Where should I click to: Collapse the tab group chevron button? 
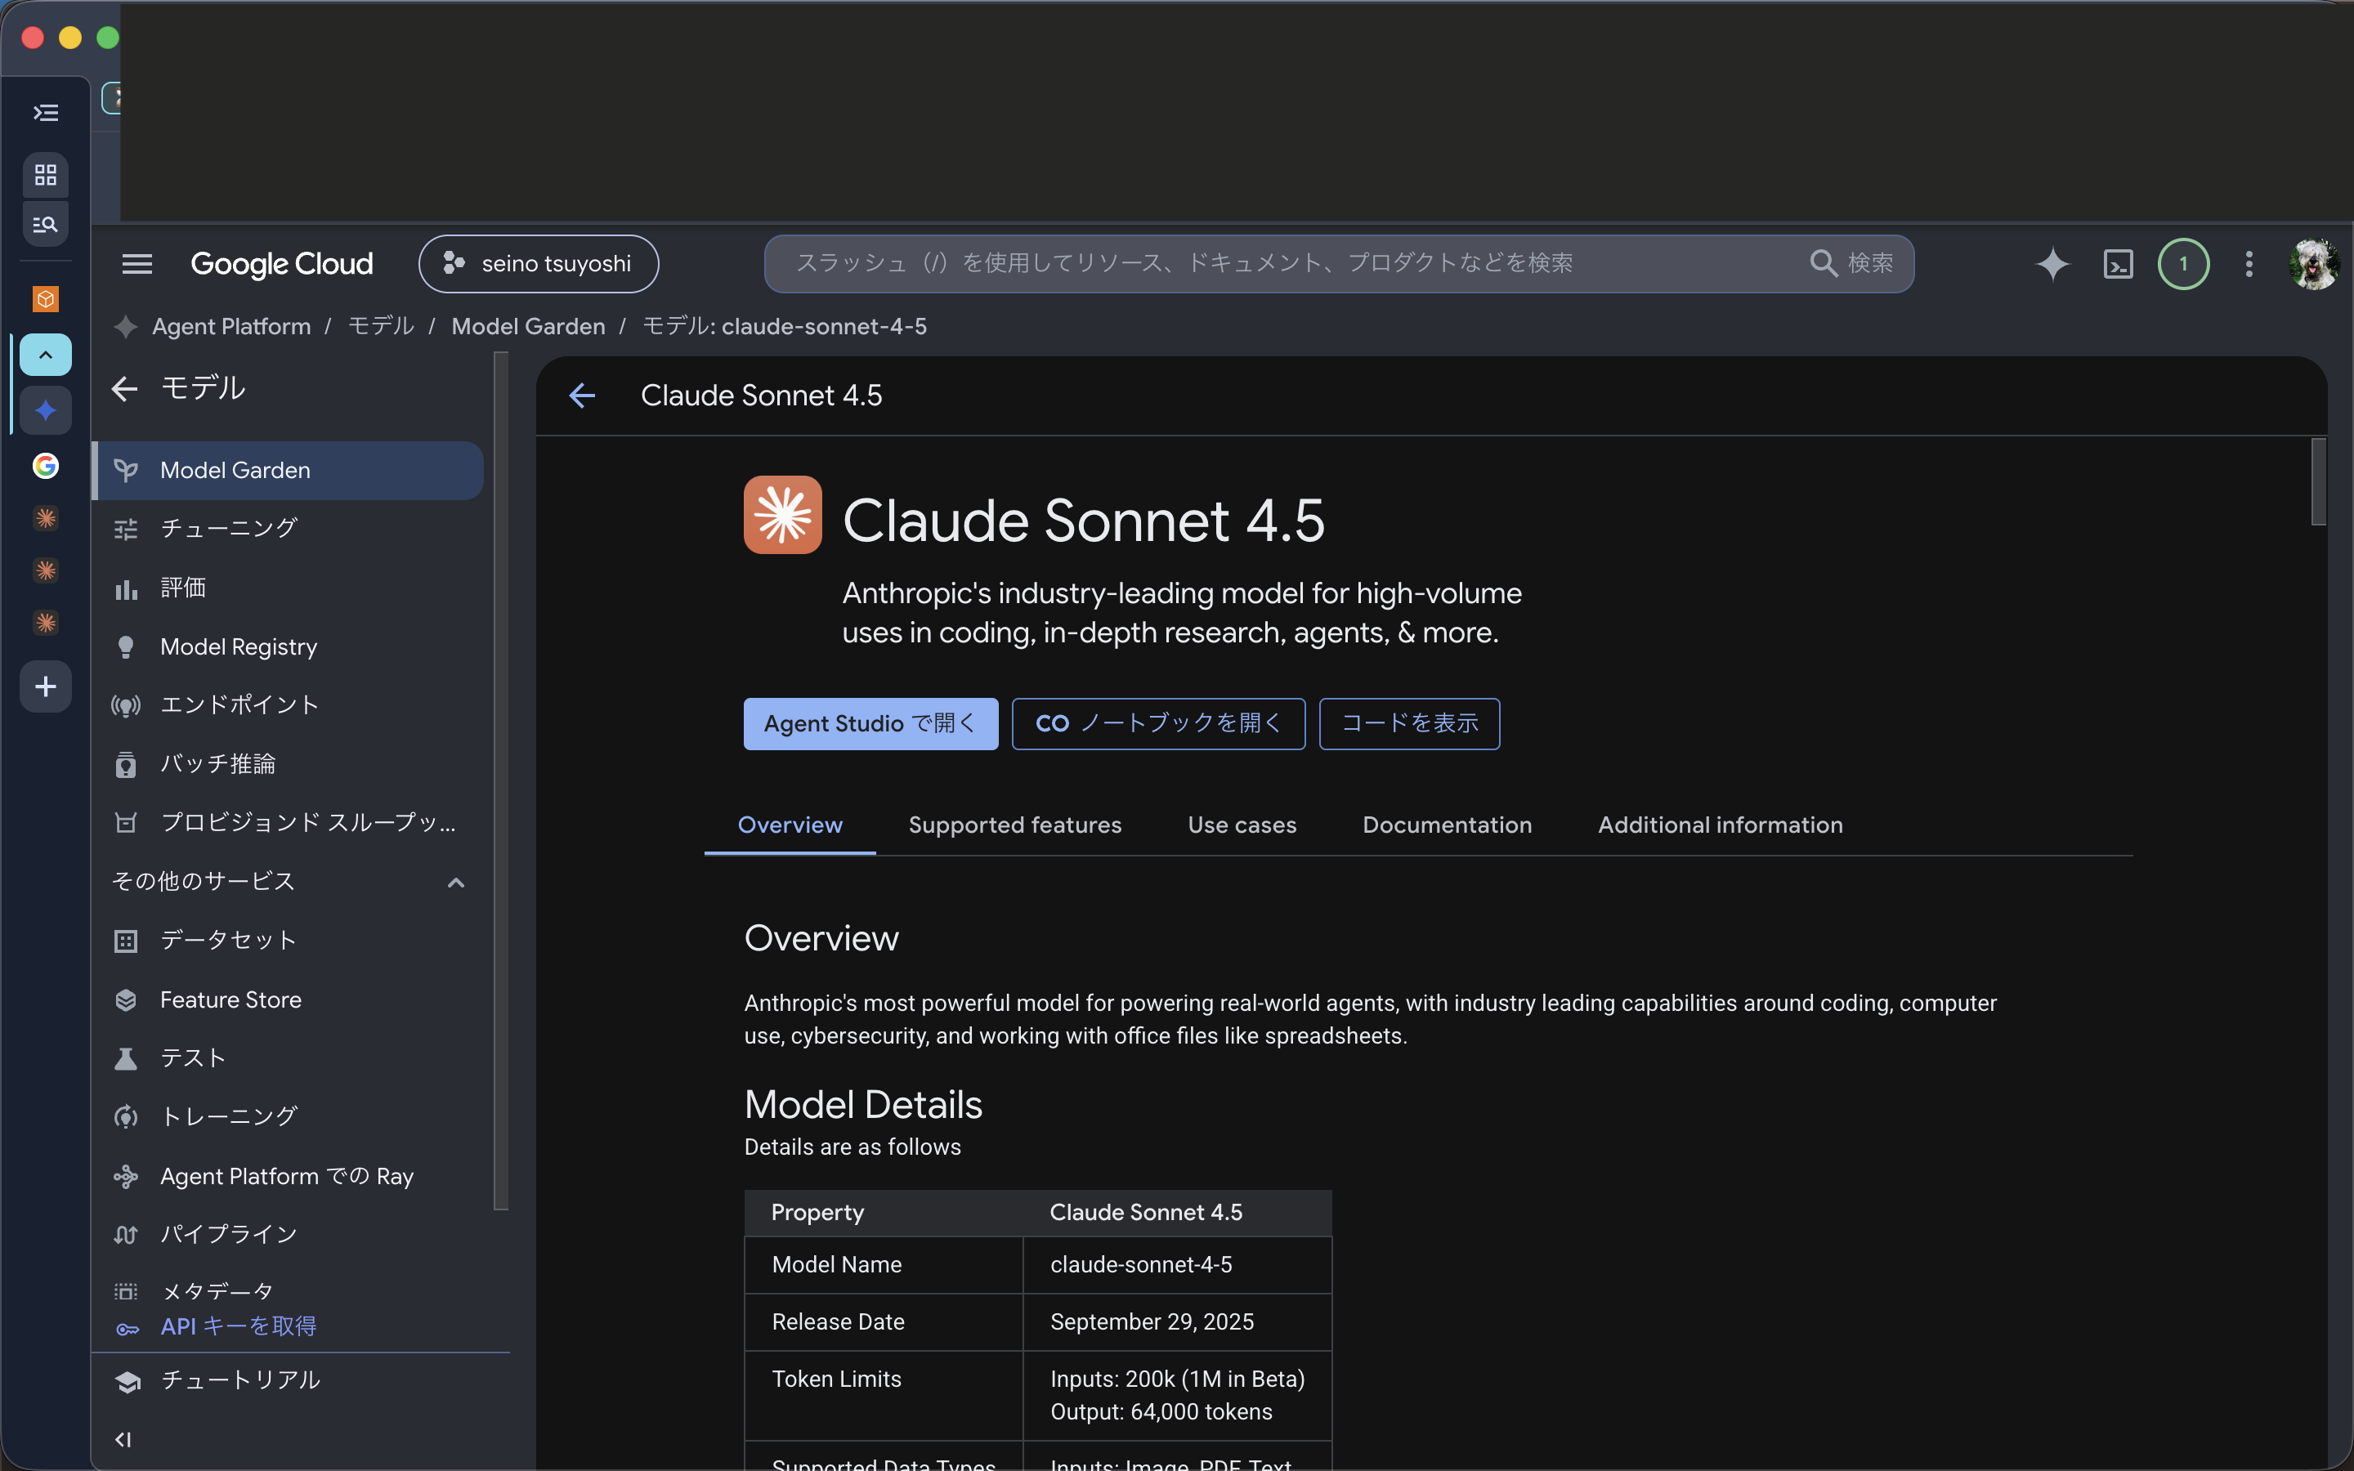coord(46,355)
